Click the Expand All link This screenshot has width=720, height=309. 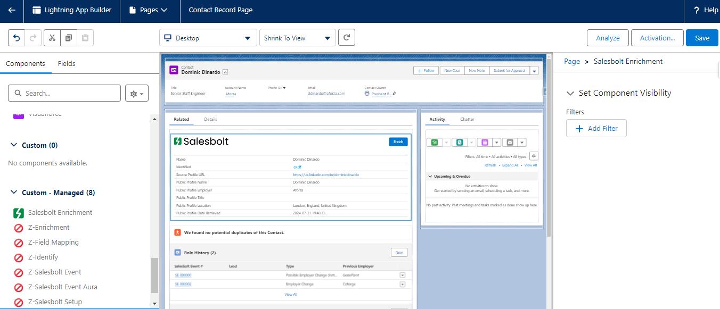tap(510, 165)
